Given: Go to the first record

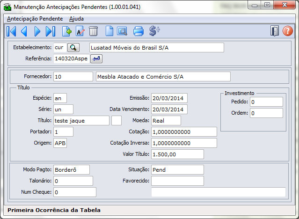Looking at the screenshot, I should (11, 31).
